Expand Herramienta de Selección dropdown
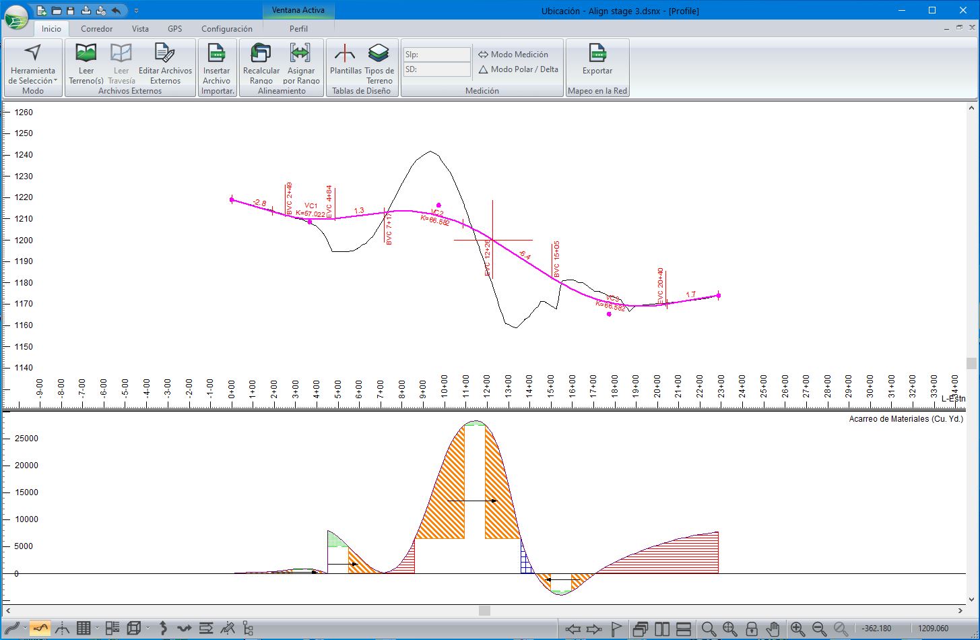The image size is (980, 640). (55, 81)
